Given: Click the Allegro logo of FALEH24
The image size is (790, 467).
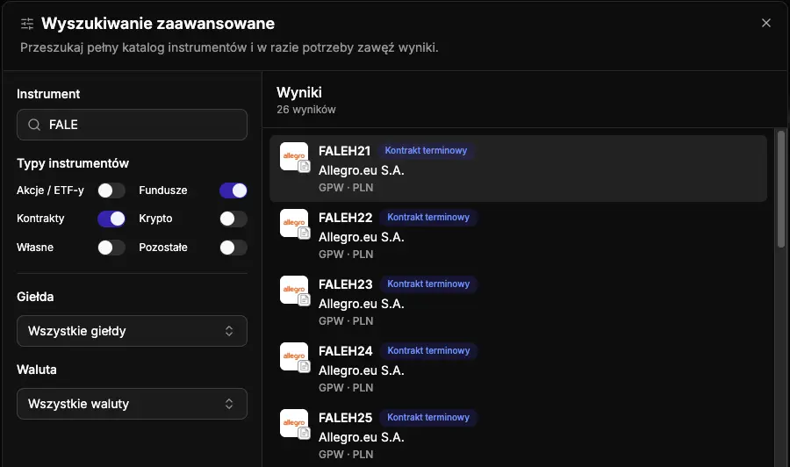Looking at the screenshot, I should pos(294,356).
